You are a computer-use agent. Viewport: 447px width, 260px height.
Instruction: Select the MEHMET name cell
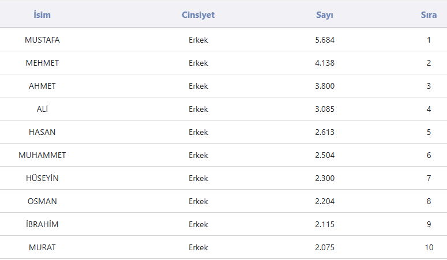[x=42, y=63]
